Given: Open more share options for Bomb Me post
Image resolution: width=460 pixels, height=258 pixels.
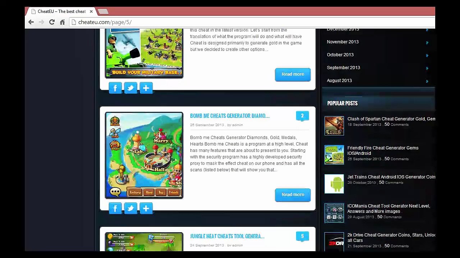Looking at the screenshot, I should (x=146, y=208).
